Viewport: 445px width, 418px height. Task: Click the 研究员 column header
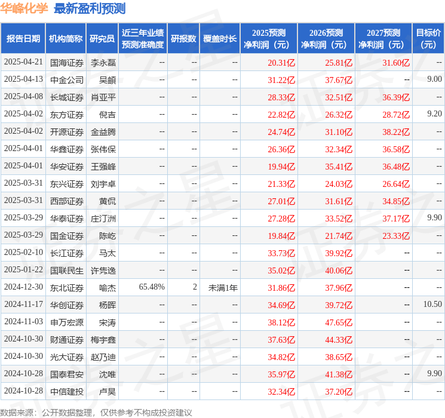[102, 38]
